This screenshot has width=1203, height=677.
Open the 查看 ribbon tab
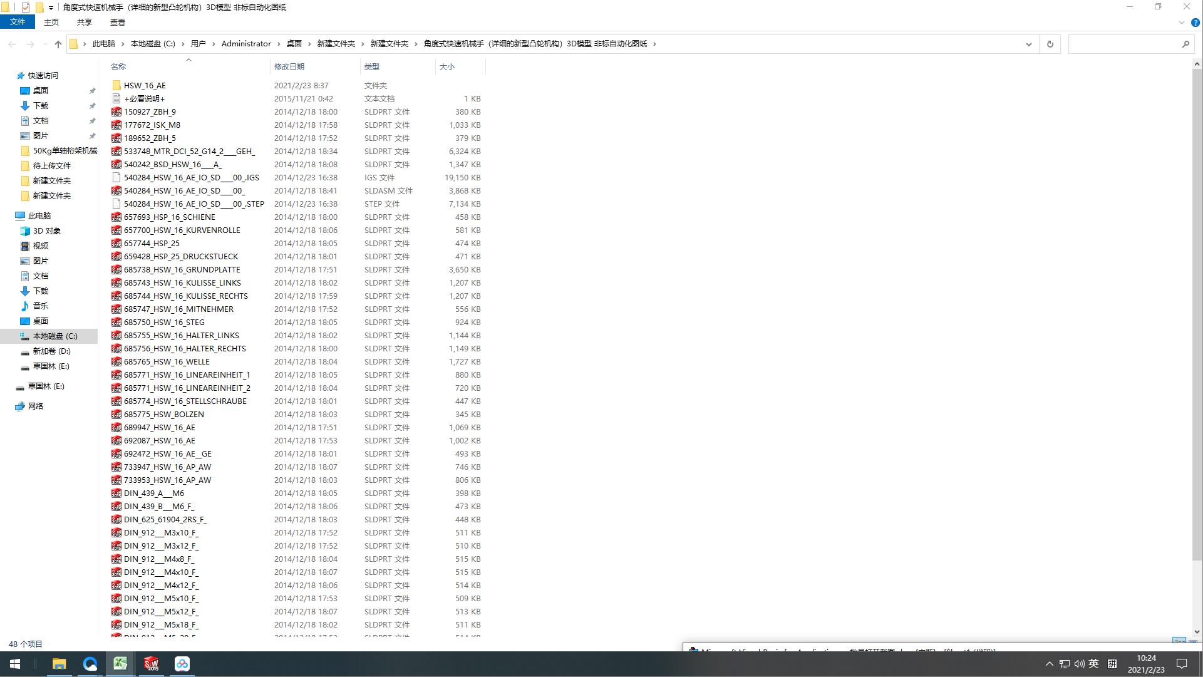pos(117,23)
